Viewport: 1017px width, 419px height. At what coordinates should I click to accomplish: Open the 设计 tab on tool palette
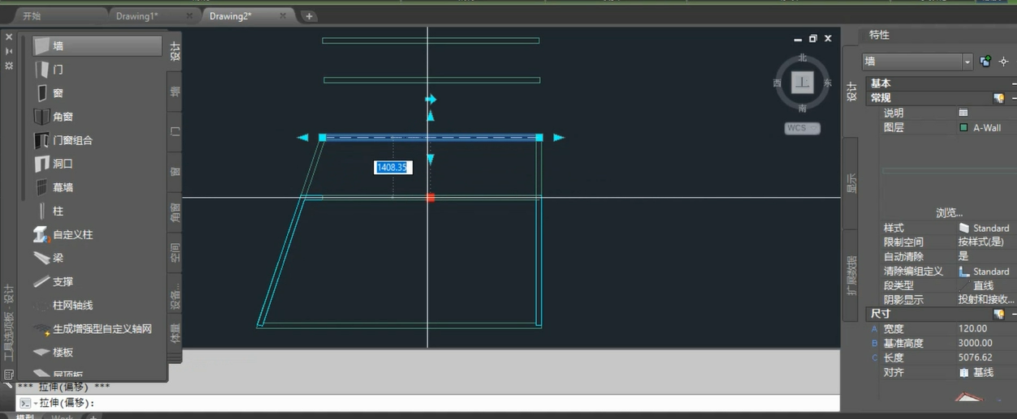pos(174,53)
